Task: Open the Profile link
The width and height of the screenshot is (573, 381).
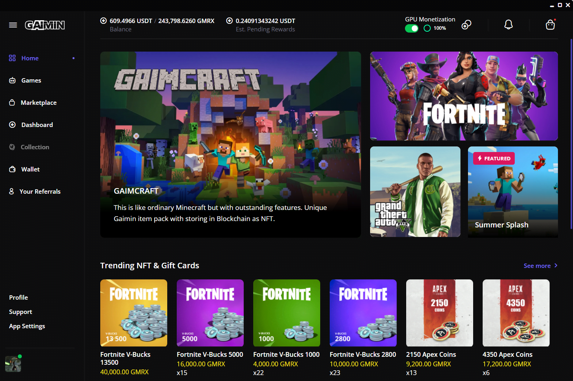Action: [x=19, y=297]
